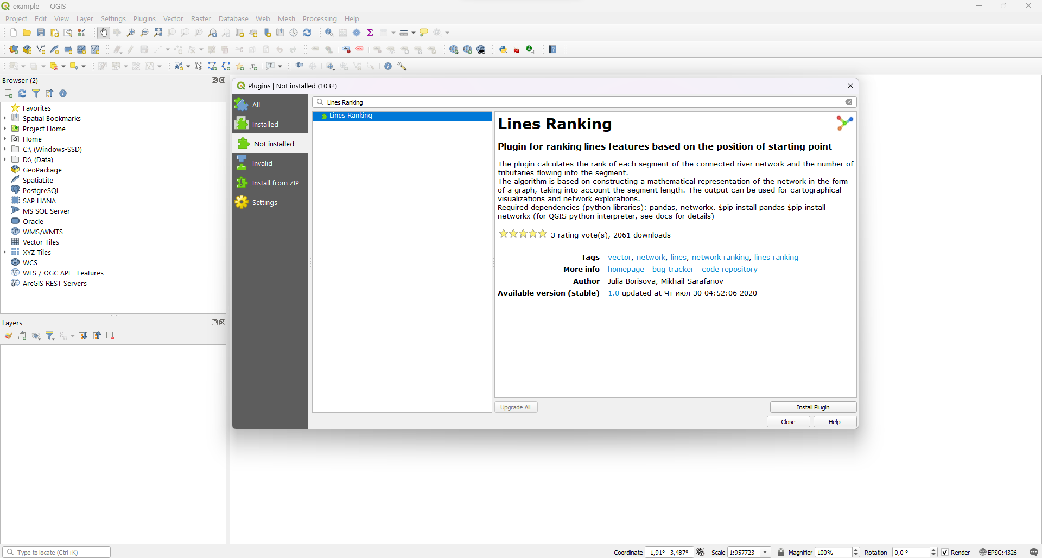Open a project via the folder icon
This screenshot has height=558, width=1042.
pyautogui.click(x=27, y=33)
